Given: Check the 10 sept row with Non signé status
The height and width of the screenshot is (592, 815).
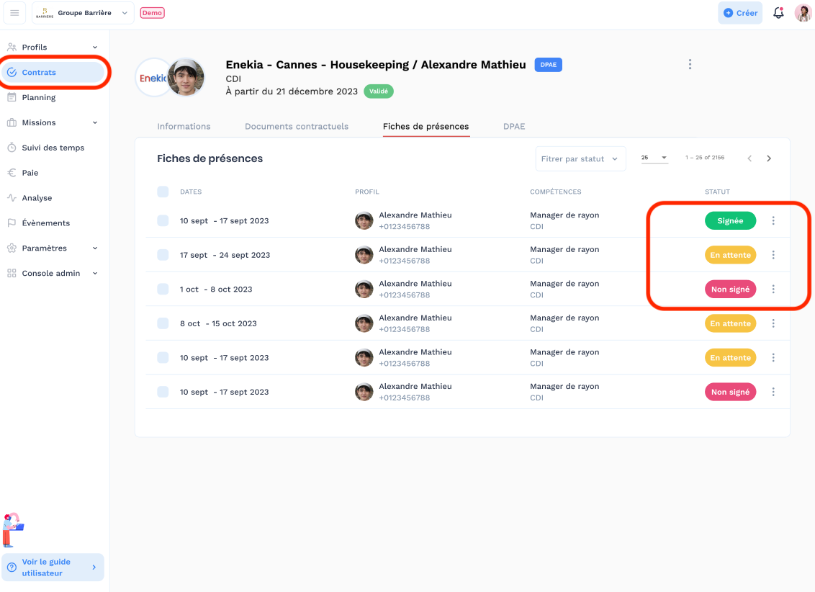Looking at the screenshot, I should (163, 393).
